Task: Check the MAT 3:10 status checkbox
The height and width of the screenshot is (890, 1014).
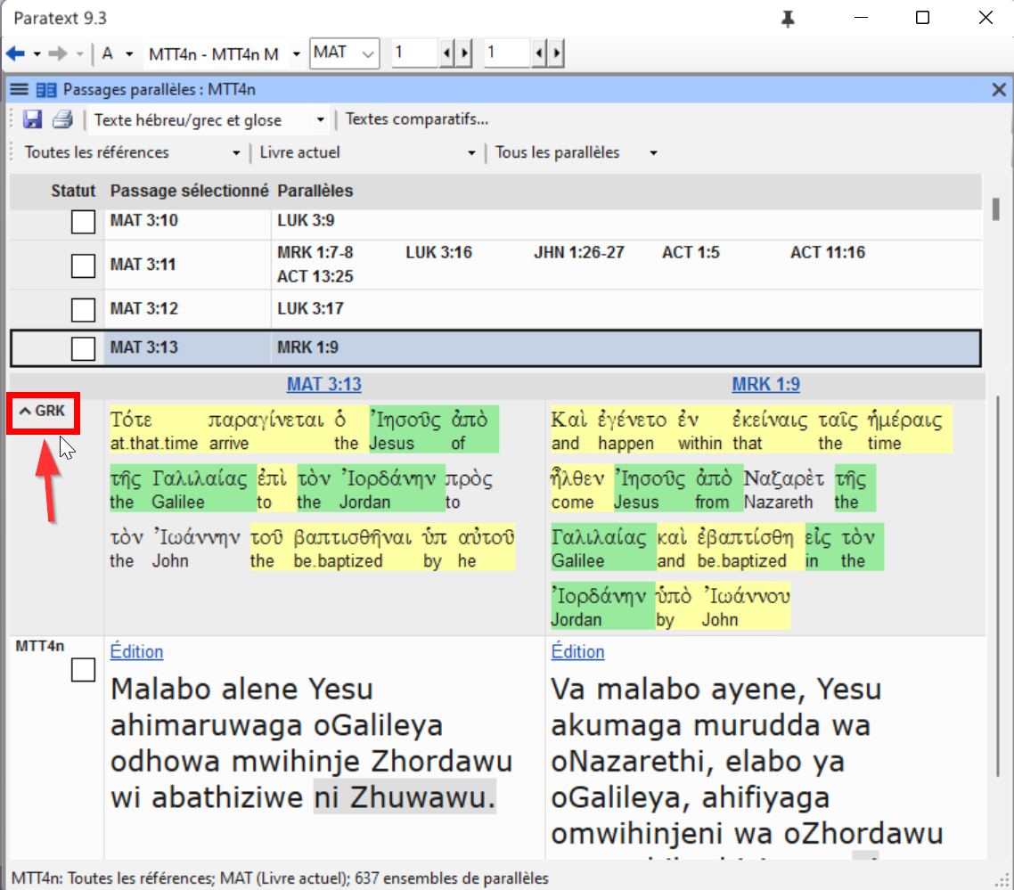Action: coord(83,222)
